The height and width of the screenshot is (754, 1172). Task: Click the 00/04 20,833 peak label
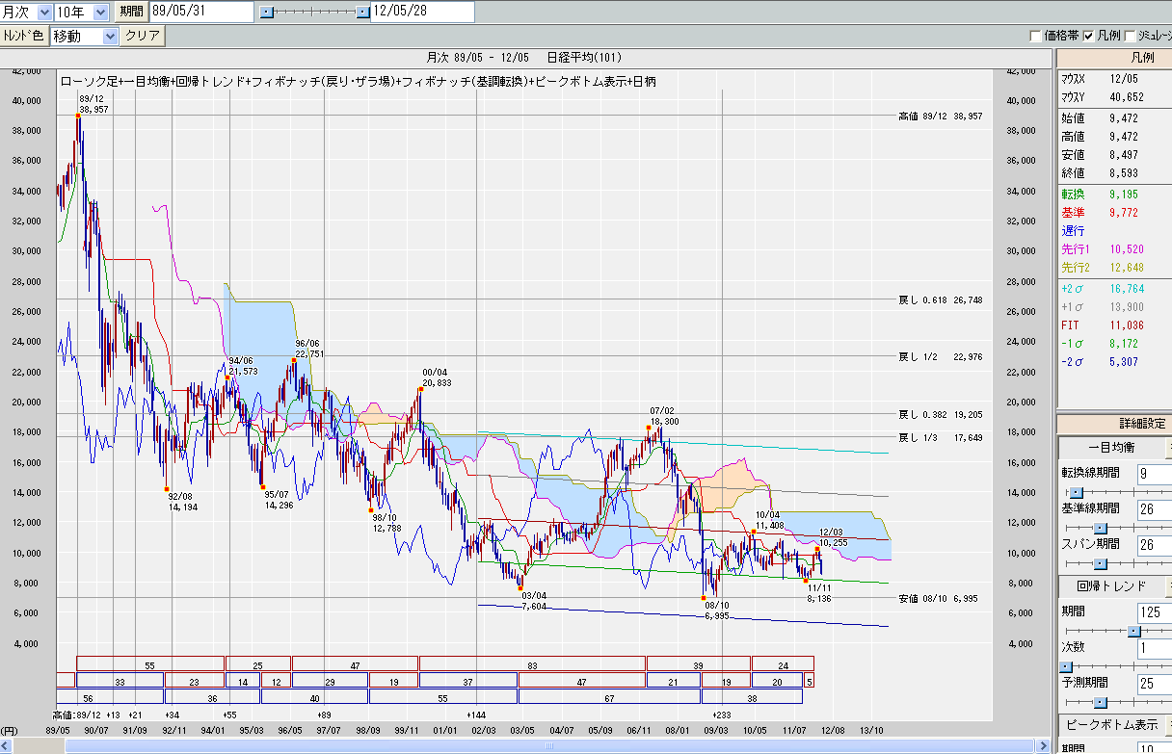coord(436,377)
